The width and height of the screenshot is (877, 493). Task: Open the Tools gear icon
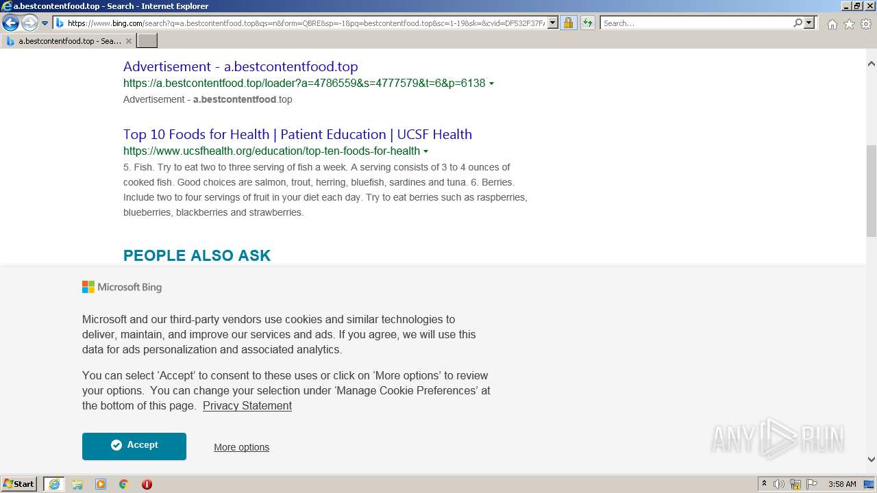coord(866,24)
